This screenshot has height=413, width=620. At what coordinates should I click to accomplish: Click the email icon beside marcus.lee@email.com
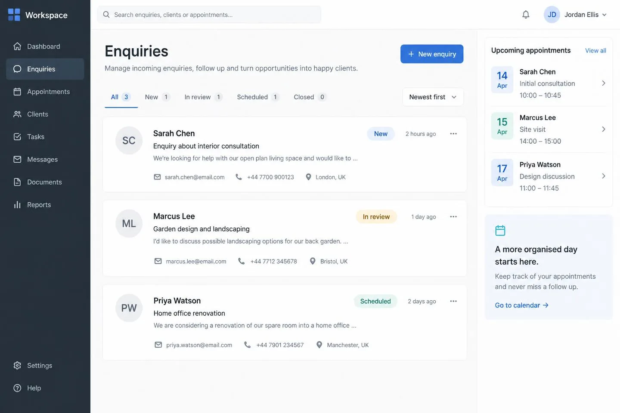click(158, 261)
